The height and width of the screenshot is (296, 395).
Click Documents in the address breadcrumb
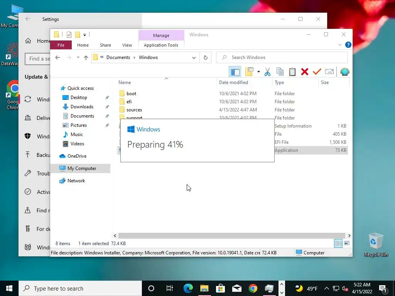118,57
